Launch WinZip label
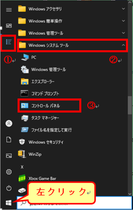Image resolution: width=133 pixels, height=210 pixels. (x=35, y=154)
